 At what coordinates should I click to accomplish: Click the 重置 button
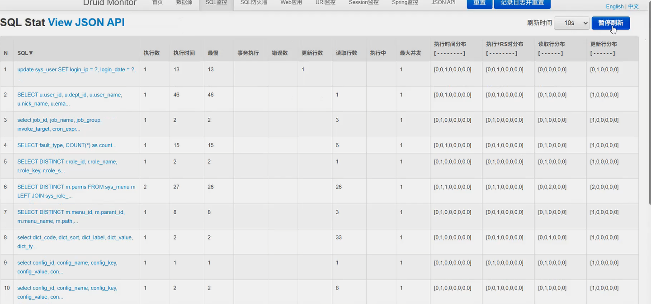480,4
